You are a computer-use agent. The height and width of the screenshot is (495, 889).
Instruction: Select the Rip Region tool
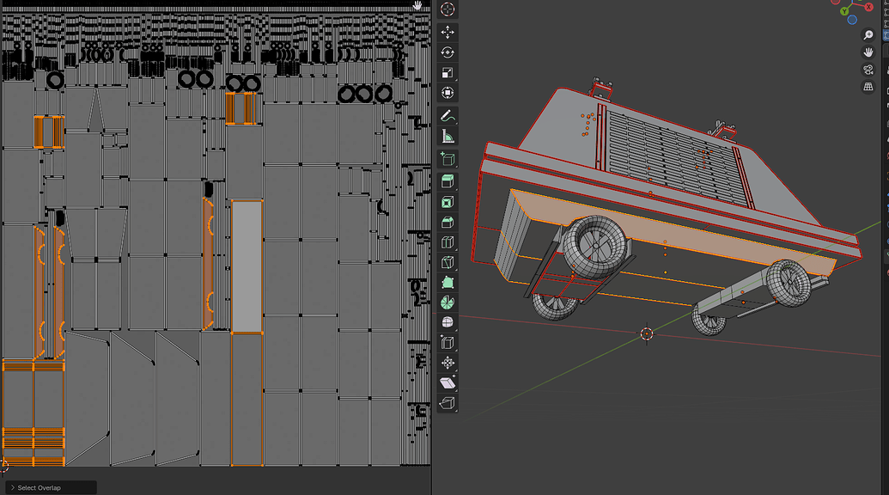[448, 403]
